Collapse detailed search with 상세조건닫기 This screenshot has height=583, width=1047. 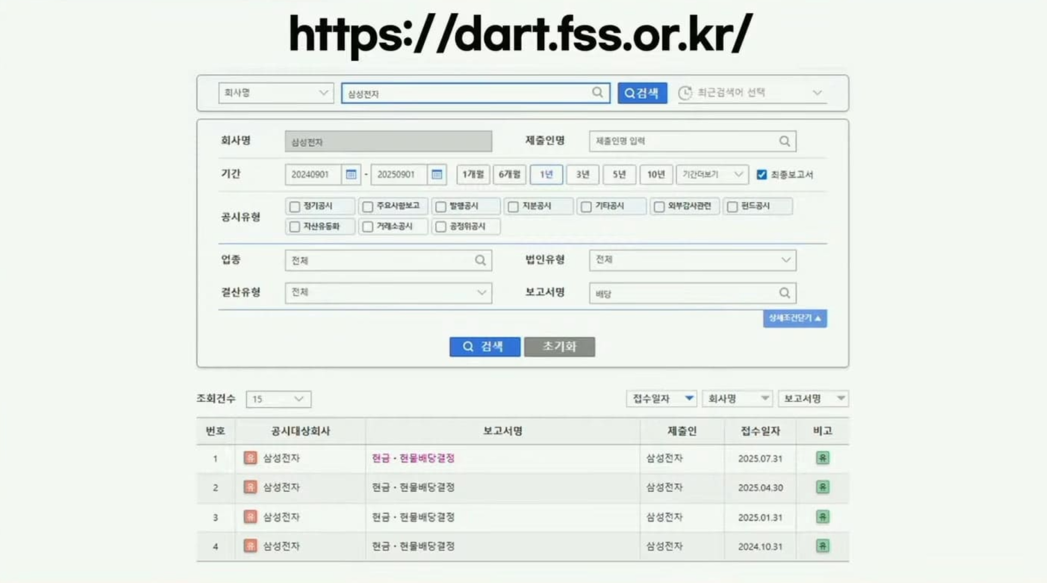794,318
